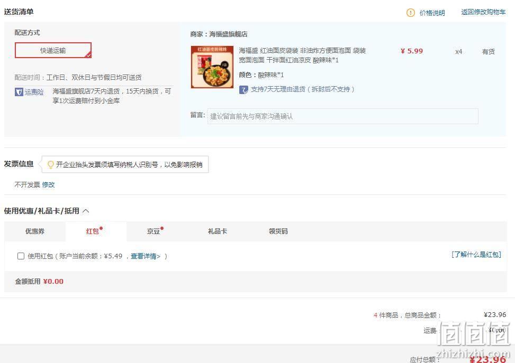Screen dimensions: 515x363
Task: Select the 快递运输 delivery method
Action: (53, 50)
